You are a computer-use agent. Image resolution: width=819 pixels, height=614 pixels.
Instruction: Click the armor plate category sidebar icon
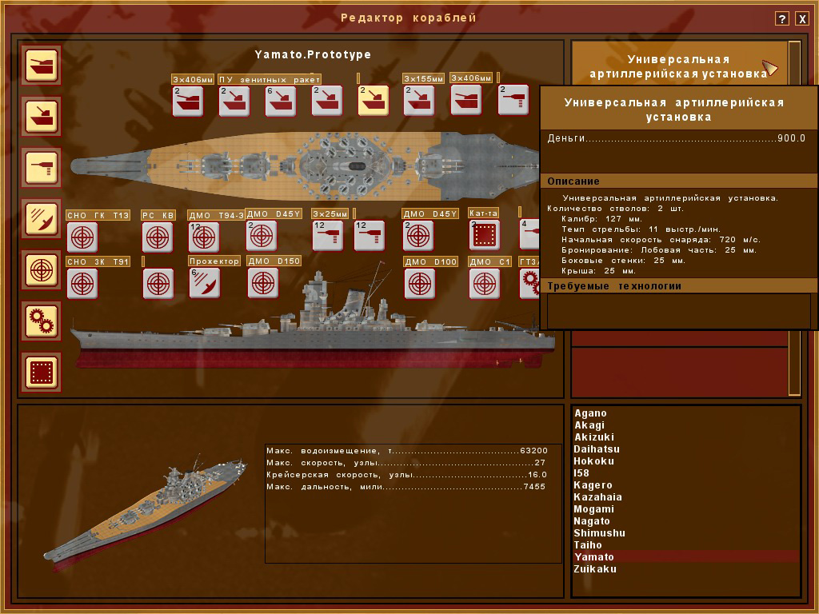pos(42,372)
